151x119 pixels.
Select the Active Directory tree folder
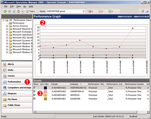point(20,26)
